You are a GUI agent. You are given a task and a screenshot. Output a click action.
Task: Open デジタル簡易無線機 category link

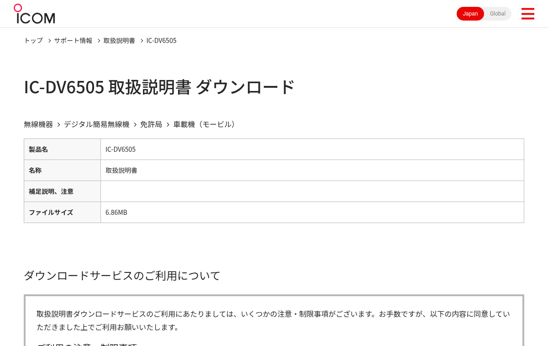click(96, 124)
